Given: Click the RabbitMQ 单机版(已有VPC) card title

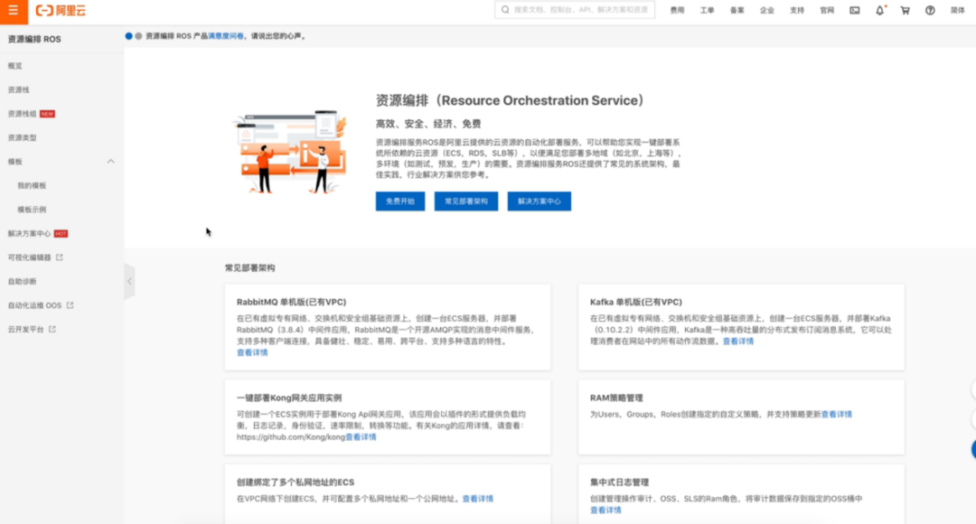Looking at the screenshot, I should pos(291,302).
